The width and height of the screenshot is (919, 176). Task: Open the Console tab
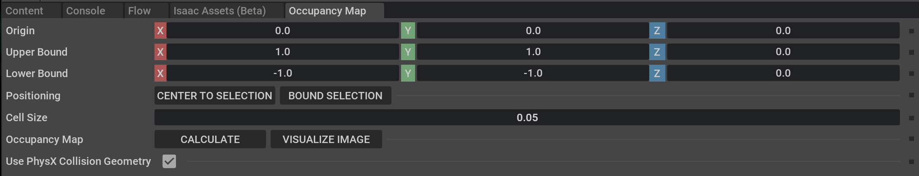pyautogui.click(x=85, y=11)
